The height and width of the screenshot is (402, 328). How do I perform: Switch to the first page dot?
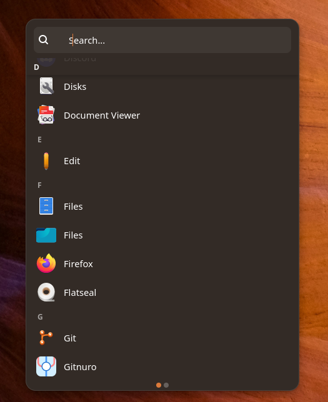coord(159,385)
